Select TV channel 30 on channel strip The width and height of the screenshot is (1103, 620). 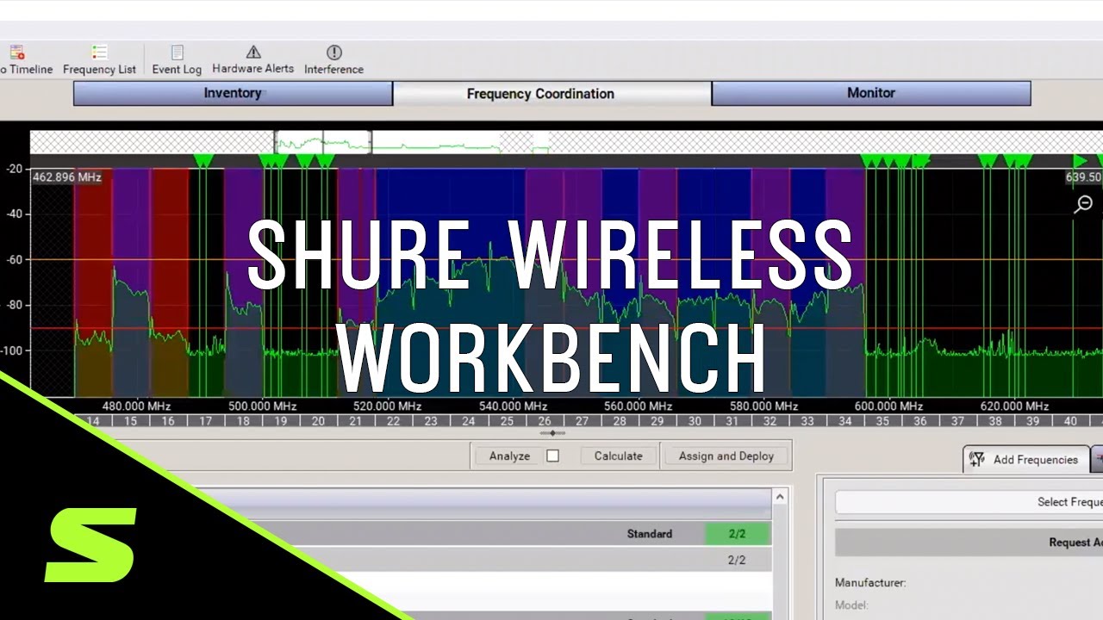[695, 421]
